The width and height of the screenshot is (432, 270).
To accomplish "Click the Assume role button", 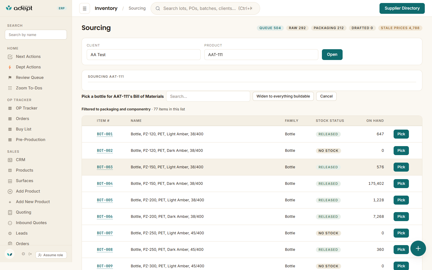I will pyautogui.click(x=51, y=255).
